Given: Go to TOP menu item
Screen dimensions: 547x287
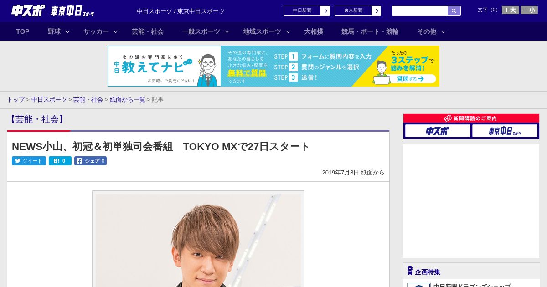Looking at the screenshot, I should [23, 31].
